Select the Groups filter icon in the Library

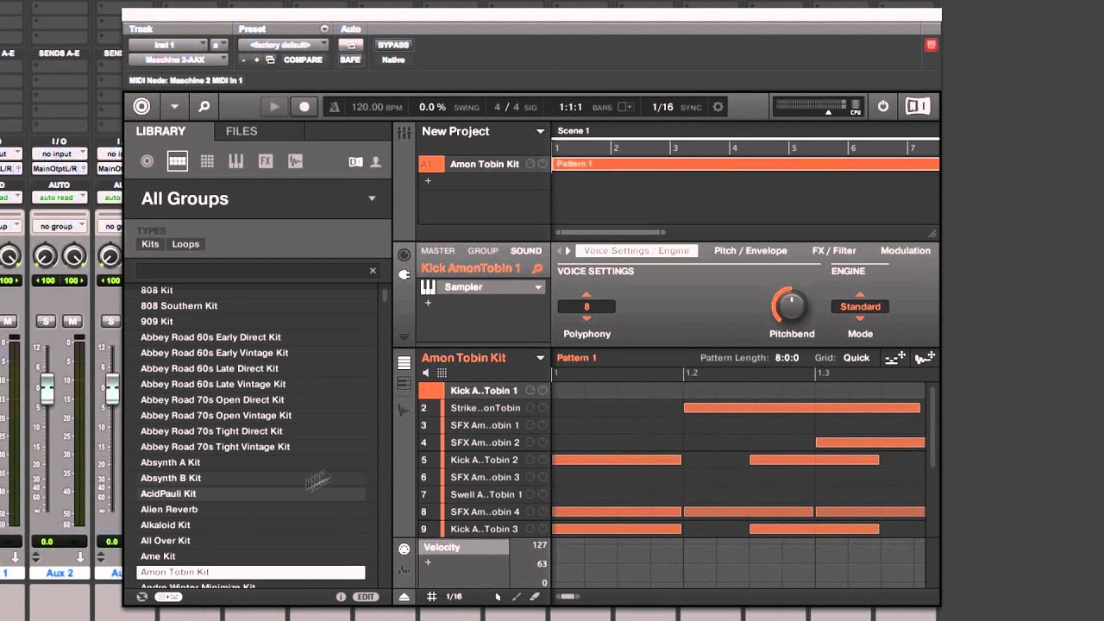[177, 161]
